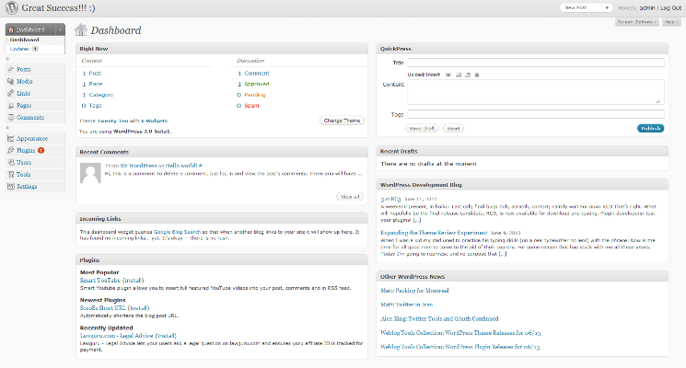Open Pages section via its sidebar icon

click(10, 105)
